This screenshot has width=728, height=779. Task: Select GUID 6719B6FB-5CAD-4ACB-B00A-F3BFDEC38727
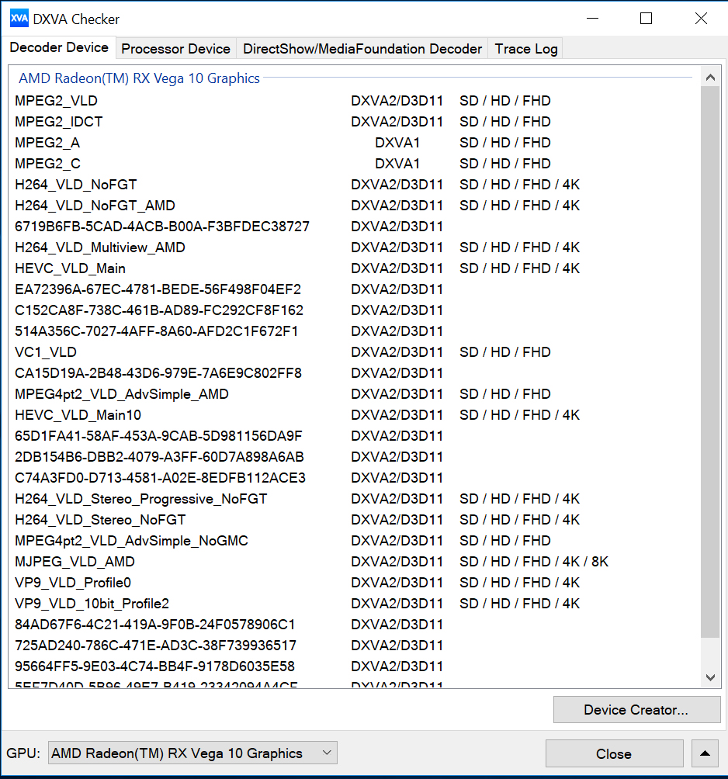tap(353, 227)
